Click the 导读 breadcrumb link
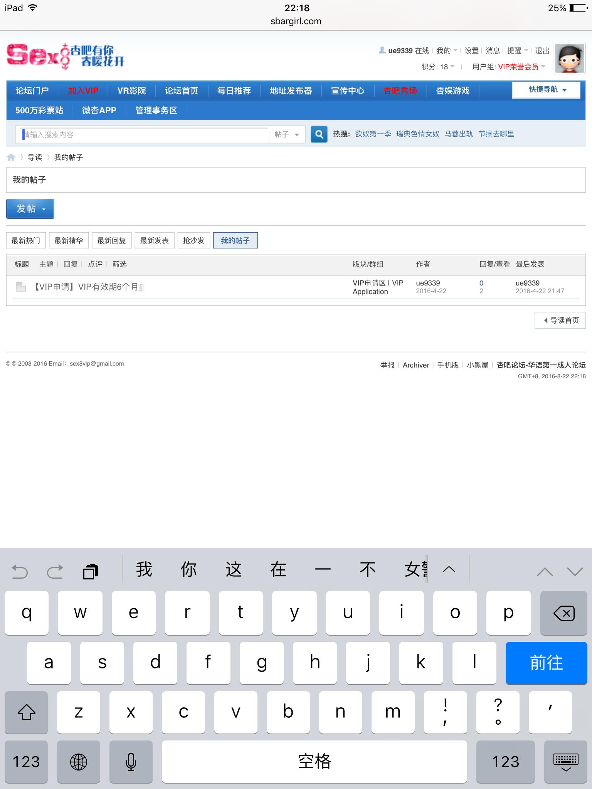592x789 pixels. pyautogui.click(x=35, y=157)
